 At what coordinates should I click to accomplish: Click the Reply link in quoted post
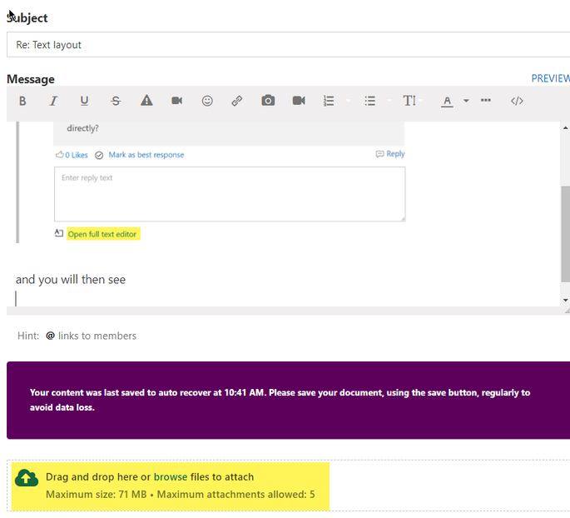point(395,153)
